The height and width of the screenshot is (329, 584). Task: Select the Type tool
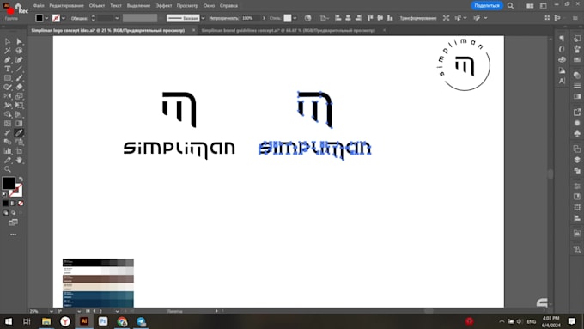(x=8, y=69)
